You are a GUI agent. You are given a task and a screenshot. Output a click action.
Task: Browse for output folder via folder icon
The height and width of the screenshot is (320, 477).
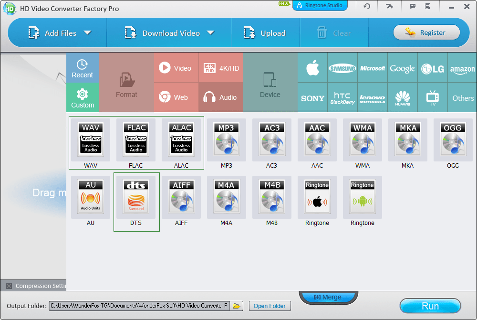237,306
